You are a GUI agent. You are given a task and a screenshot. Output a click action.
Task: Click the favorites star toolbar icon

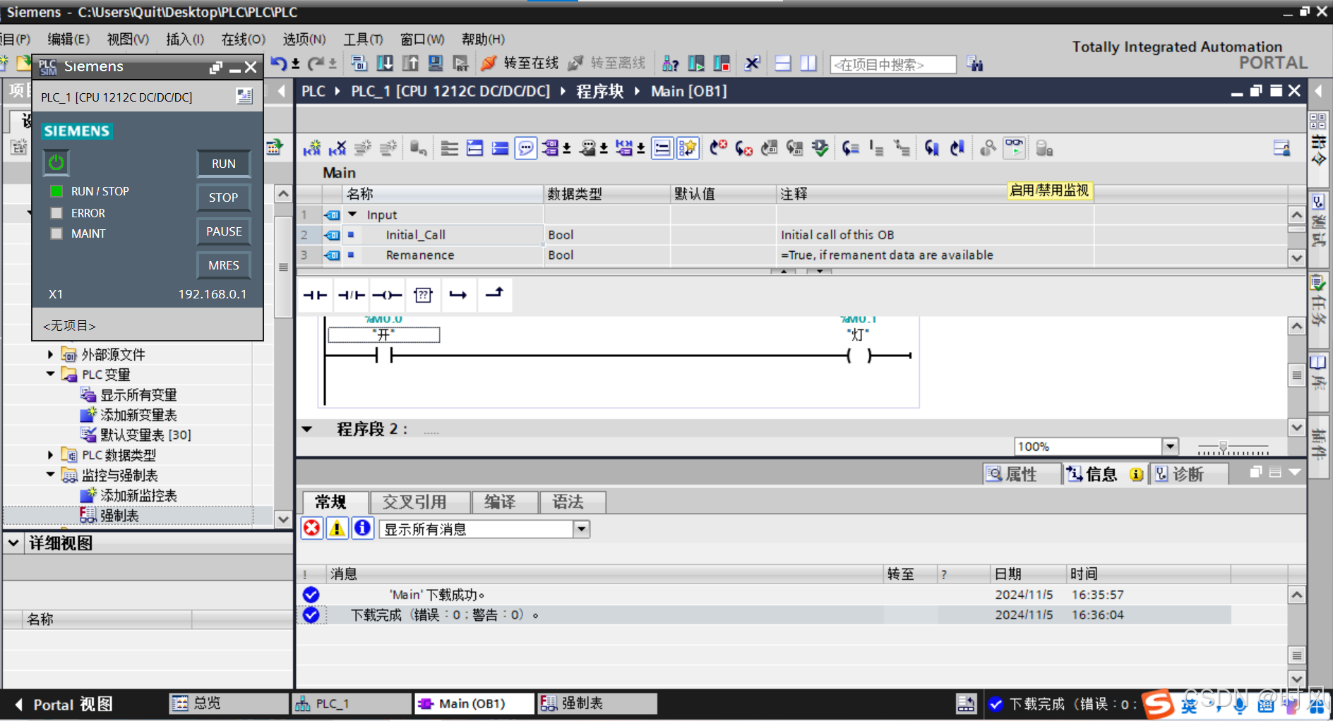pos(688,148)
